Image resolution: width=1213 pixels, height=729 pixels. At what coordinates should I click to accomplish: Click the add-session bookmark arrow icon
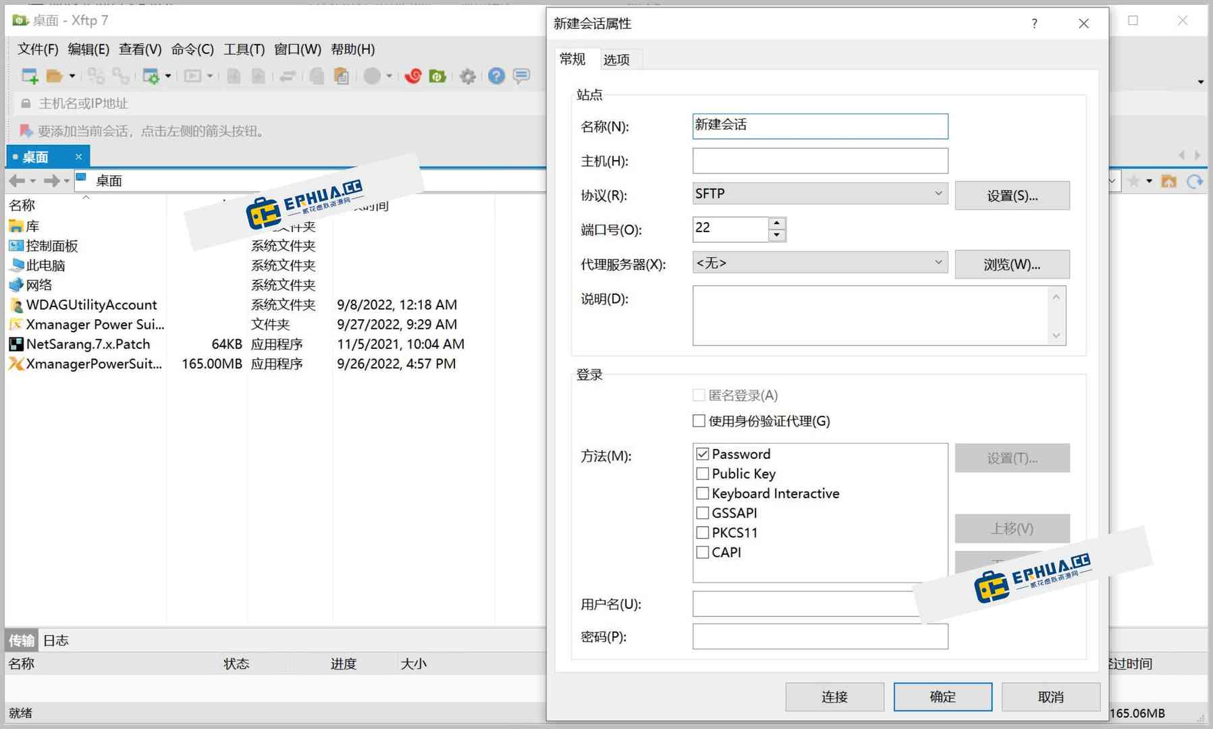pos(26,131)
